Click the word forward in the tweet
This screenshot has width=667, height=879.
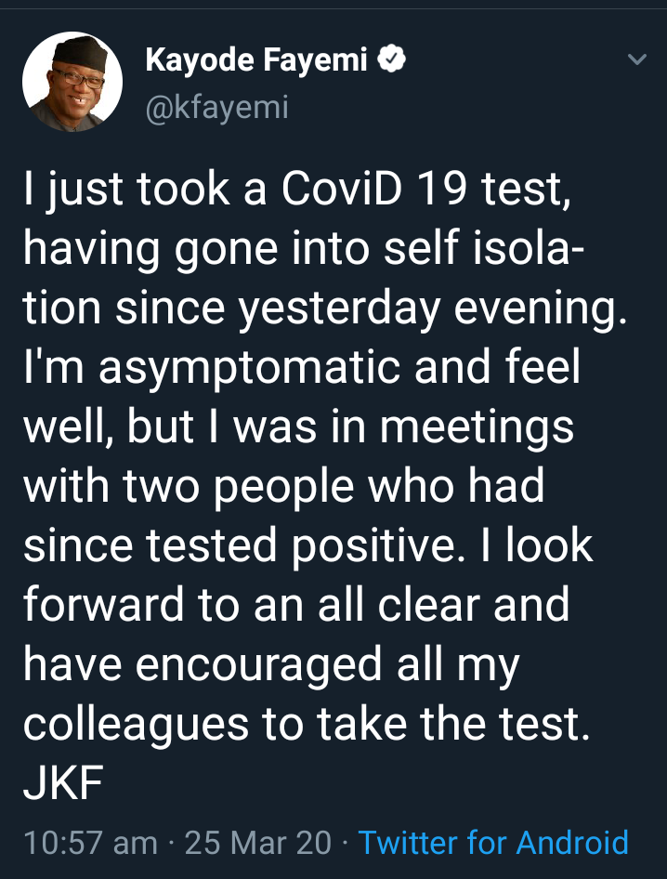(x=104, y=604)
